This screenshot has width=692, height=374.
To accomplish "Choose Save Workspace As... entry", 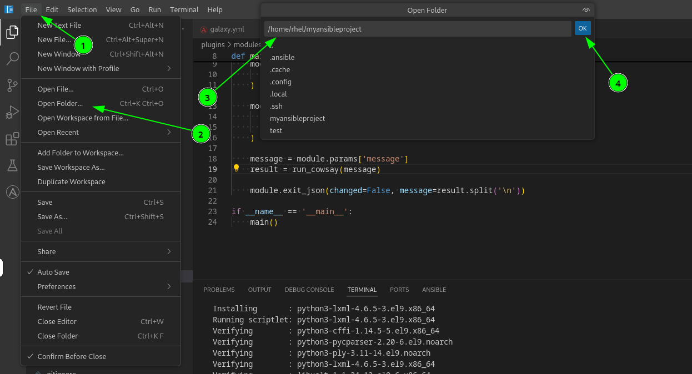I will point(101,167).
